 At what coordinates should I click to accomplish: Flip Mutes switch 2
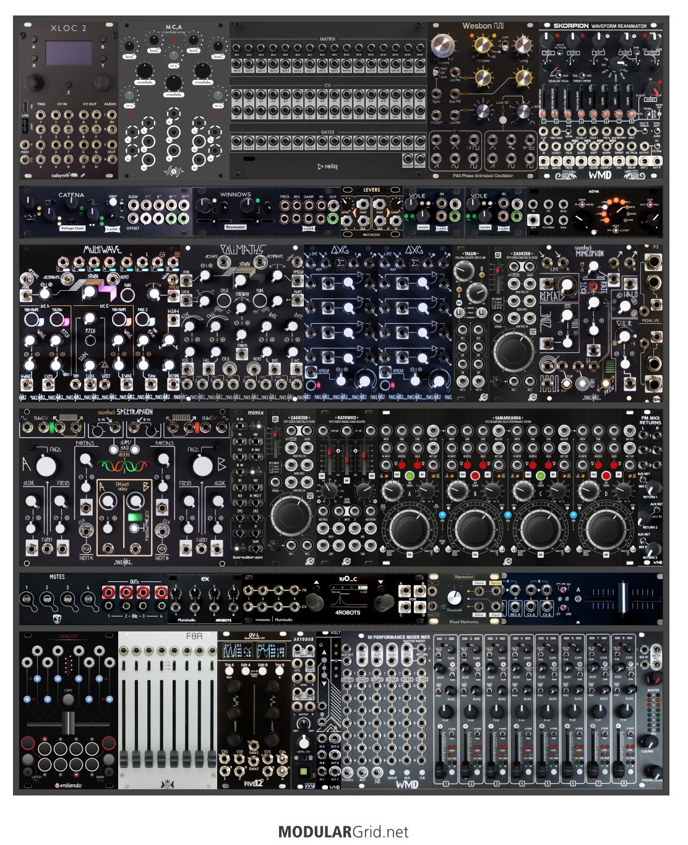[47, 599]
